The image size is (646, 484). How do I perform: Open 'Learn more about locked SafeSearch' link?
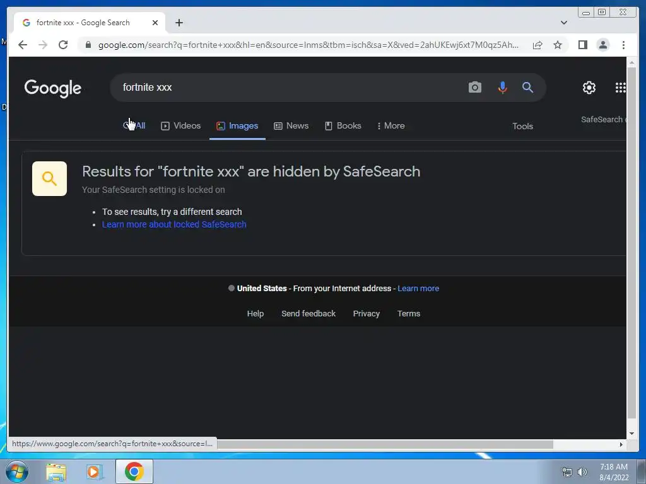pyautogui.click(x=174, y=224)
